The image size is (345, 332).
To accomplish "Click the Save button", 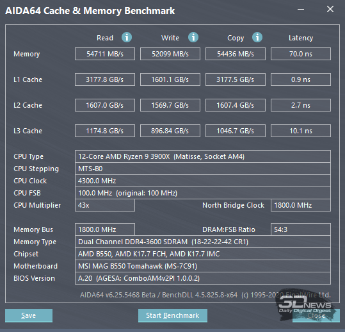I will tap(29, 315).
